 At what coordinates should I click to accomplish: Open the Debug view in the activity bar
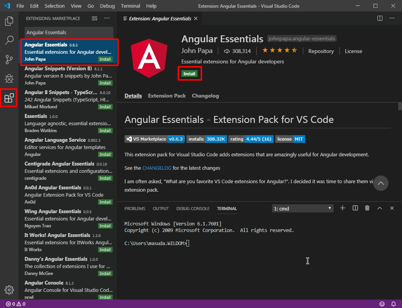9,79
